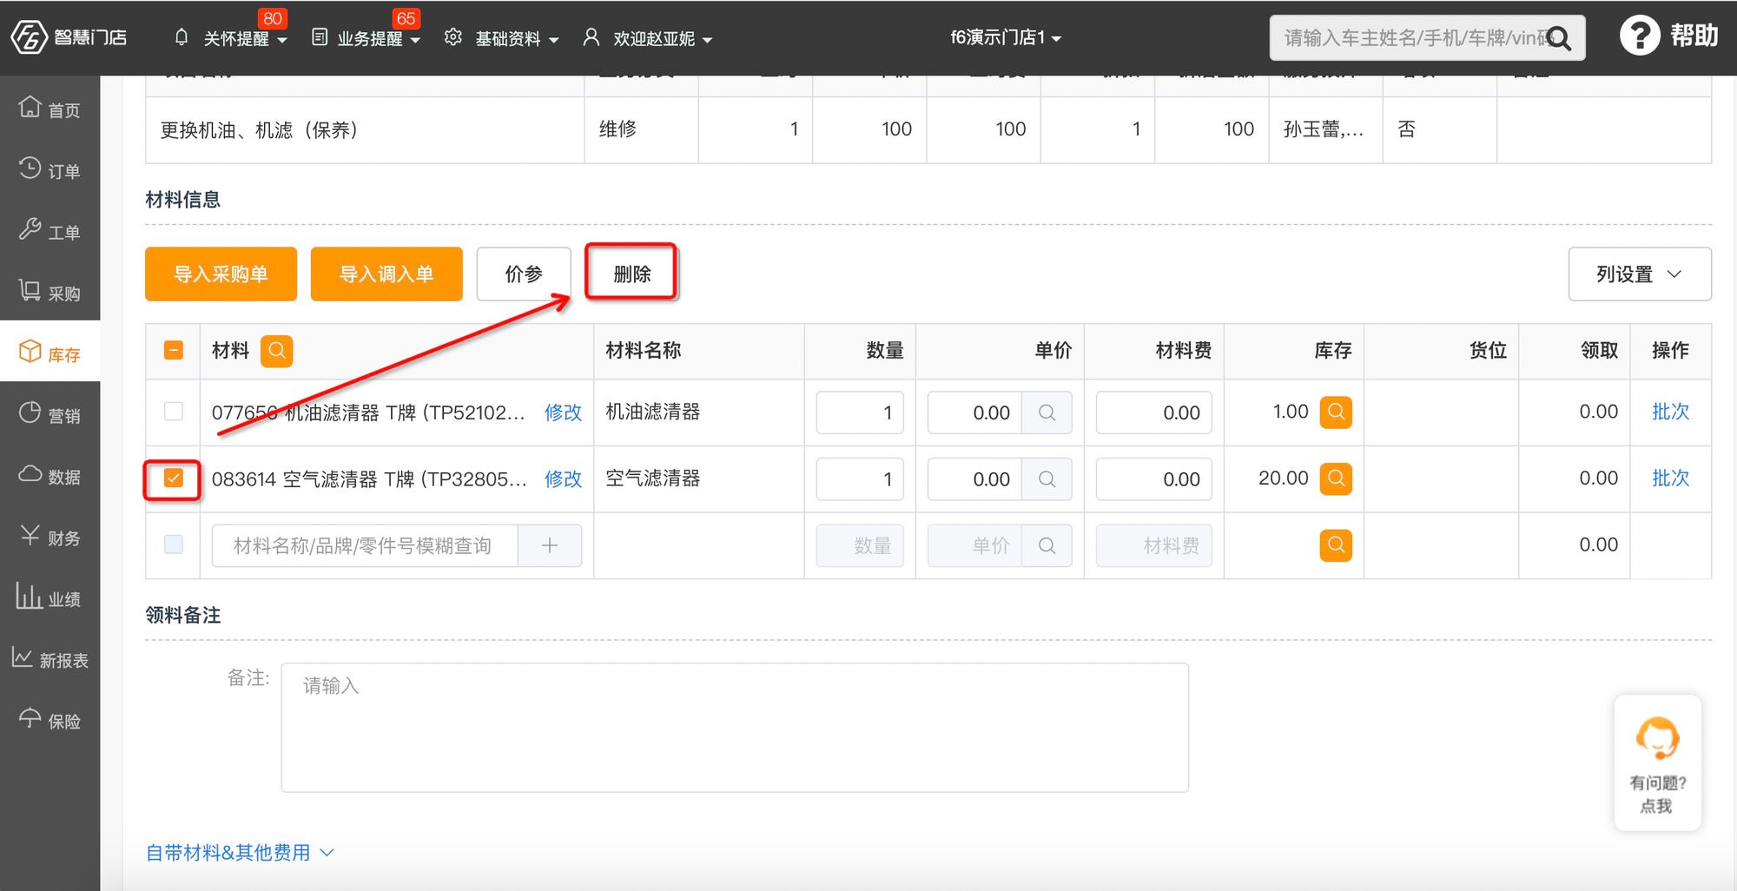
Task: Open 业绩 in the sidebar
Action: pyautogui.click(x=50, y=598)
